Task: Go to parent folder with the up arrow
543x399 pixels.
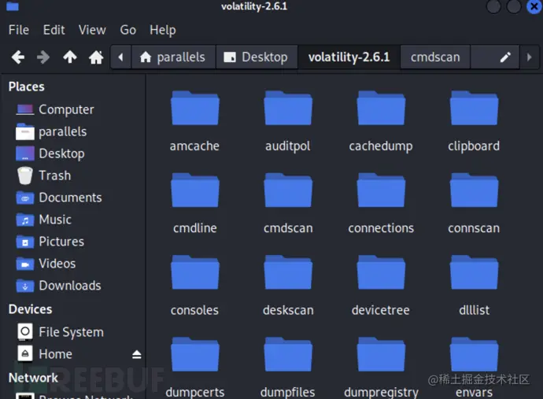Action: pos(69,57)
